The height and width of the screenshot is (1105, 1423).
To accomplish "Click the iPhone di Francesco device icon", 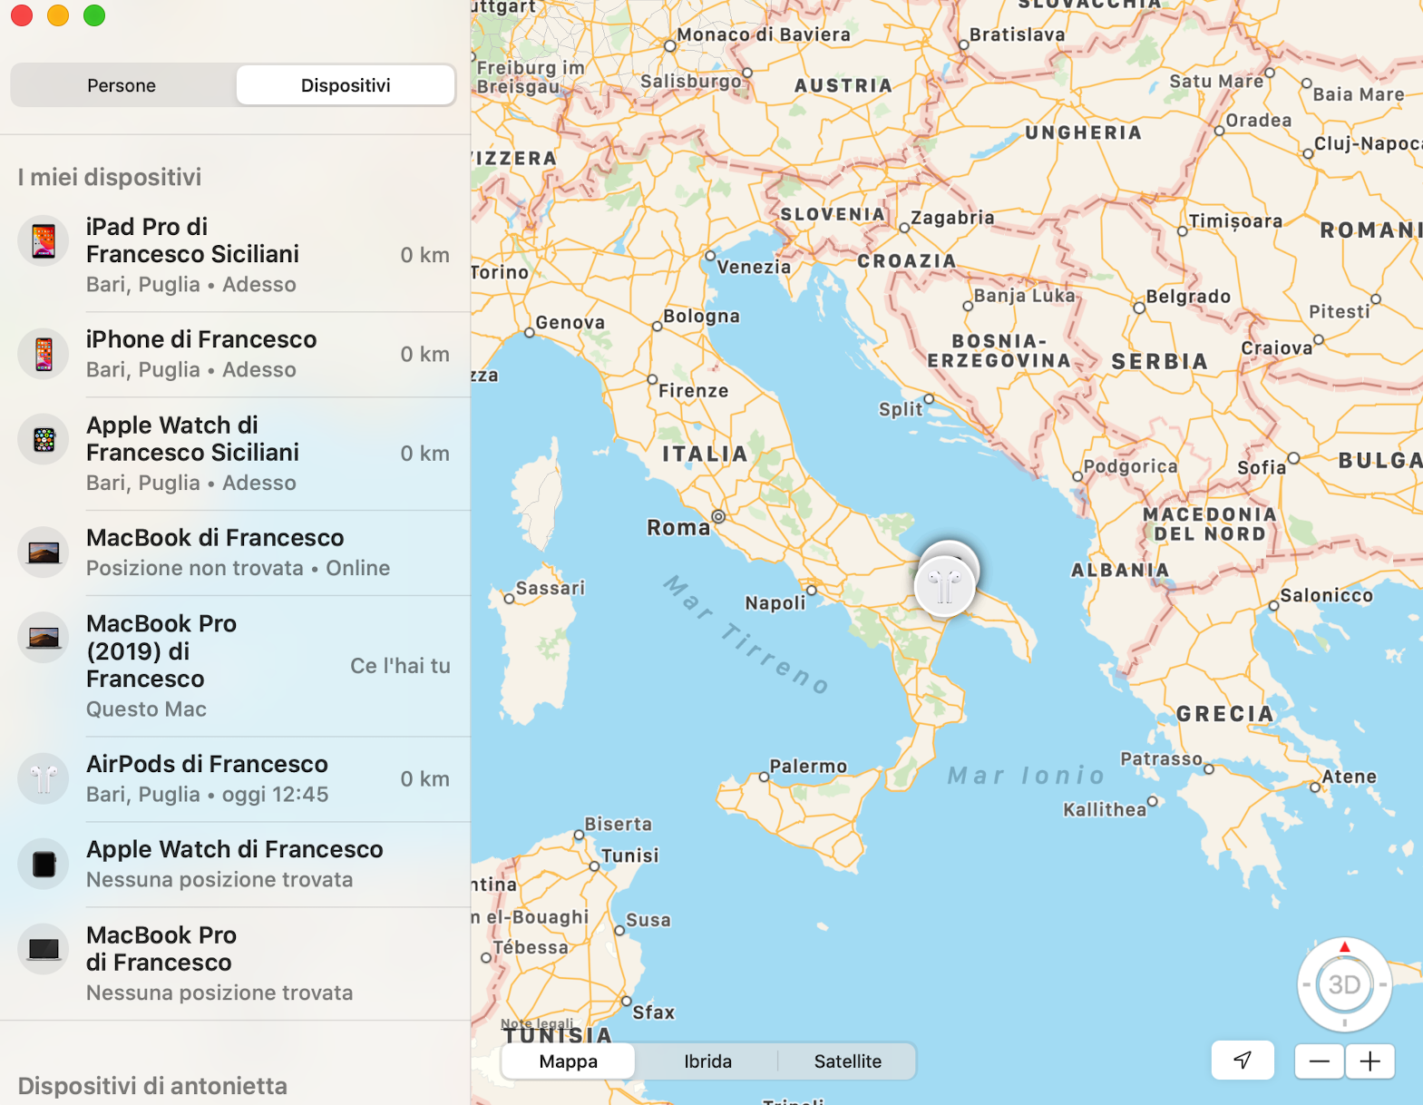I will [x=44, y=353].
